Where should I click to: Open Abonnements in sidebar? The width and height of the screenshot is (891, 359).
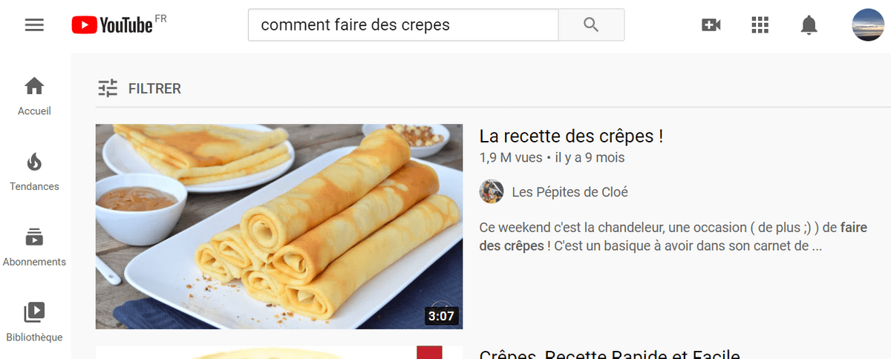coord(34,248)
